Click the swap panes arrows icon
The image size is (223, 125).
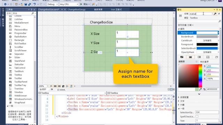coord(52,90)
